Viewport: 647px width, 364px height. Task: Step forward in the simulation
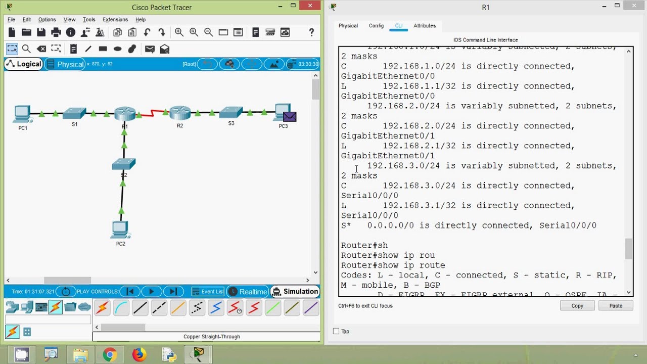click(x=173, y=292)
